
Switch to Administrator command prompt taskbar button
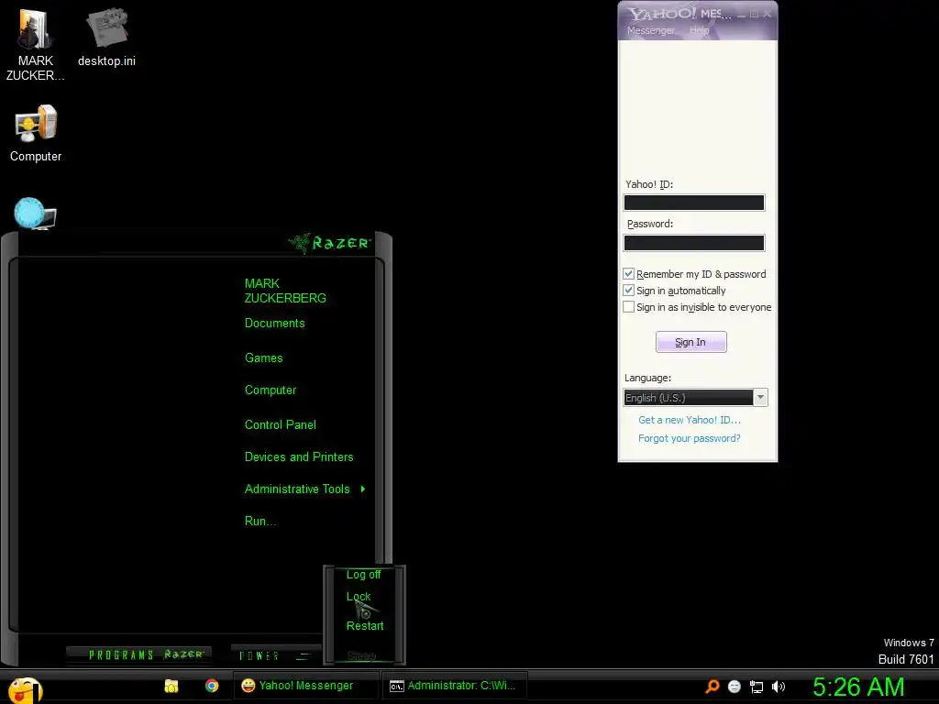tap(455, 686)
